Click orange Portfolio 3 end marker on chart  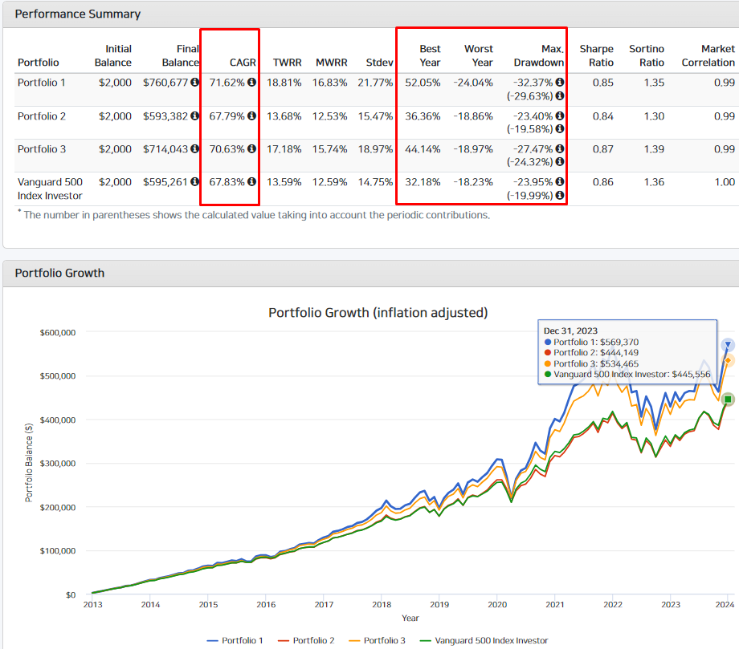(728, 360)
